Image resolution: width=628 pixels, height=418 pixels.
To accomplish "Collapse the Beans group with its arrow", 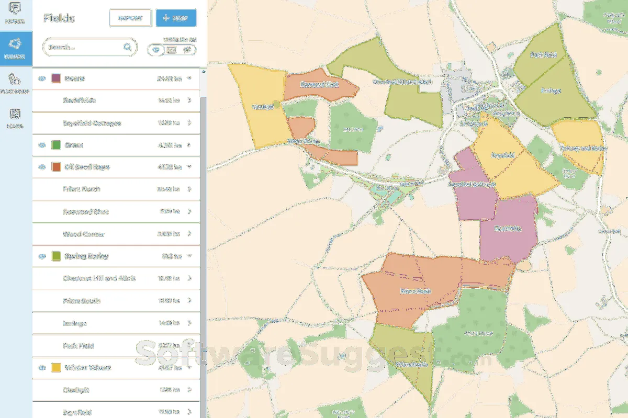I will [x=189, y=78].
